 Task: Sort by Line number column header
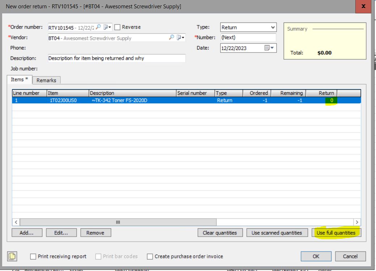pos(29,93)
